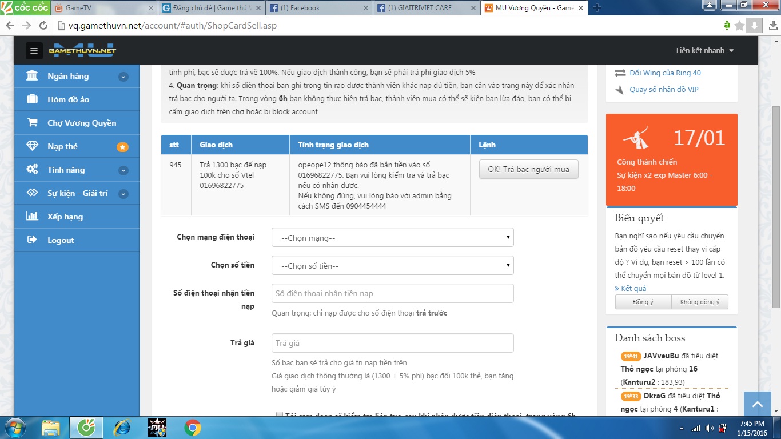
Task: Reload the page with the browser refresh icon
Action: click(43, 26)
